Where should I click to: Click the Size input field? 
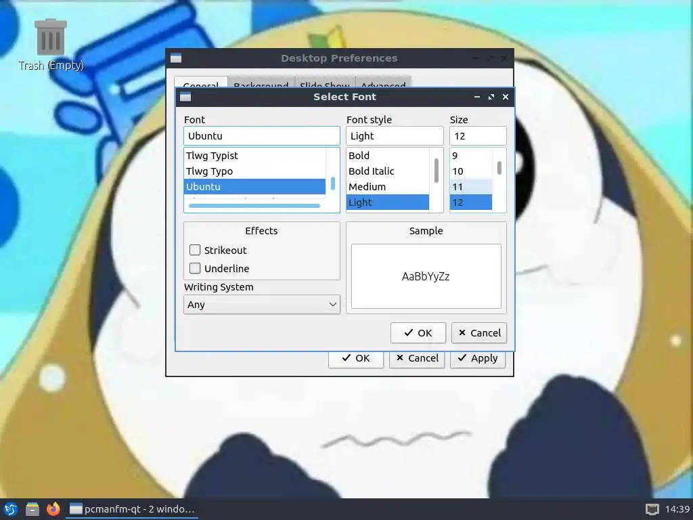(x=478, y=135)
